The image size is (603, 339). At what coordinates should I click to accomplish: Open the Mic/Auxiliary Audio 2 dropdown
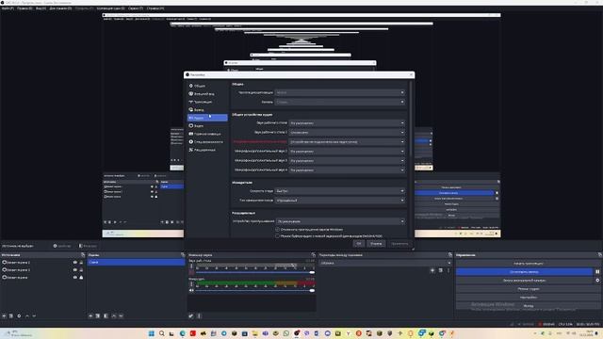(347, 151)
